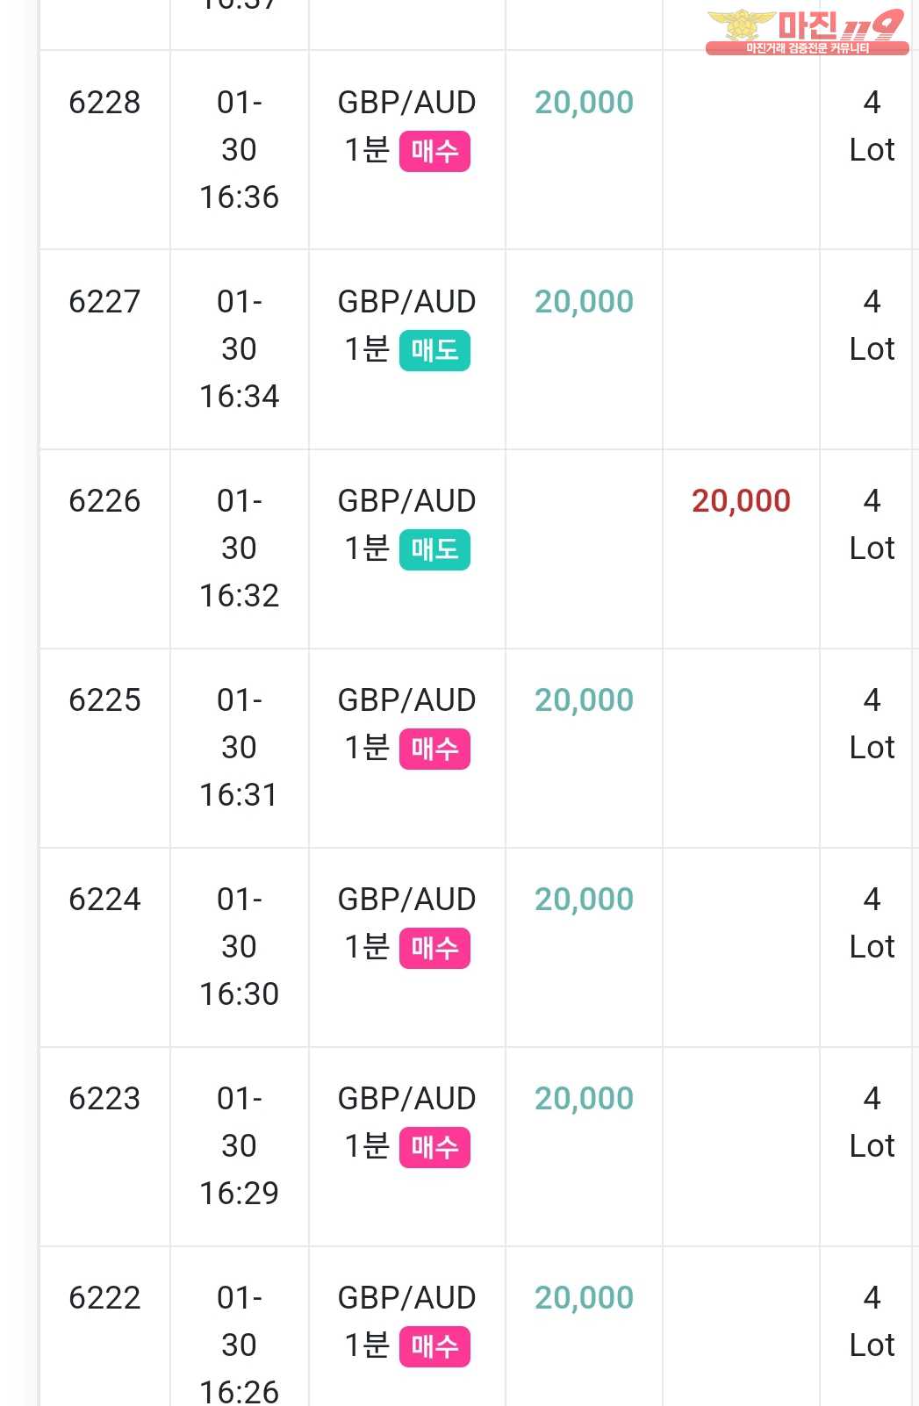Click the red 20,000 loss amount
This screenshot has width=919, height=1406.
point(741,501)
